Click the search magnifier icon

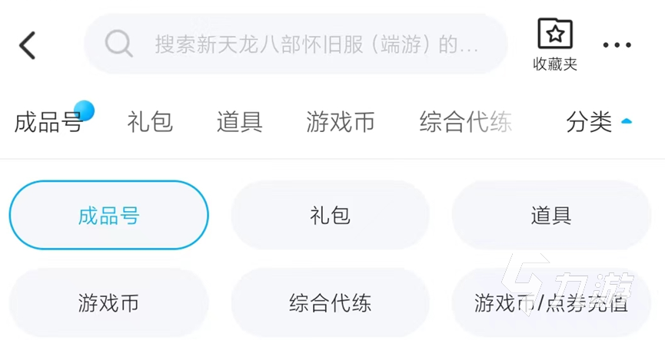click(x=118, y=45)
